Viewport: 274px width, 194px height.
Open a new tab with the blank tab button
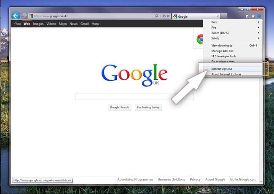(x=224, y=16)
